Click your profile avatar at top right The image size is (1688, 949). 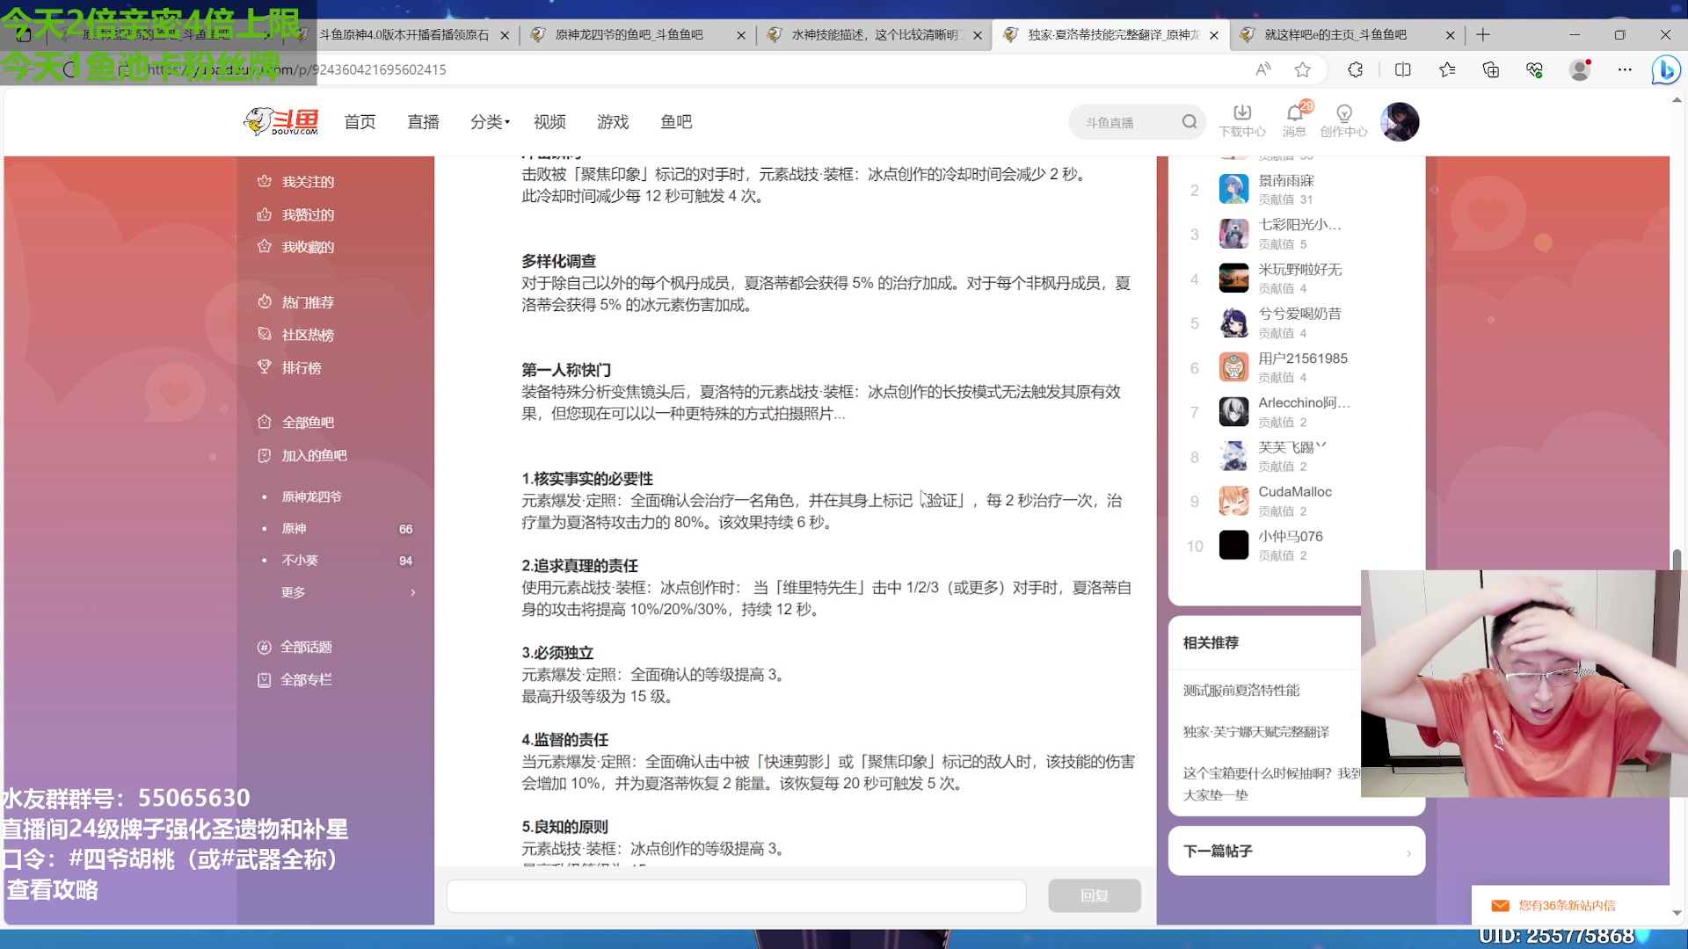pyautogui.click(x=1400, y=121)
